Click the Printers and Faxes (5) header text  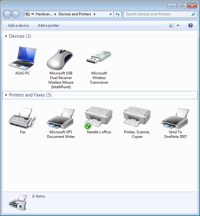30,95
